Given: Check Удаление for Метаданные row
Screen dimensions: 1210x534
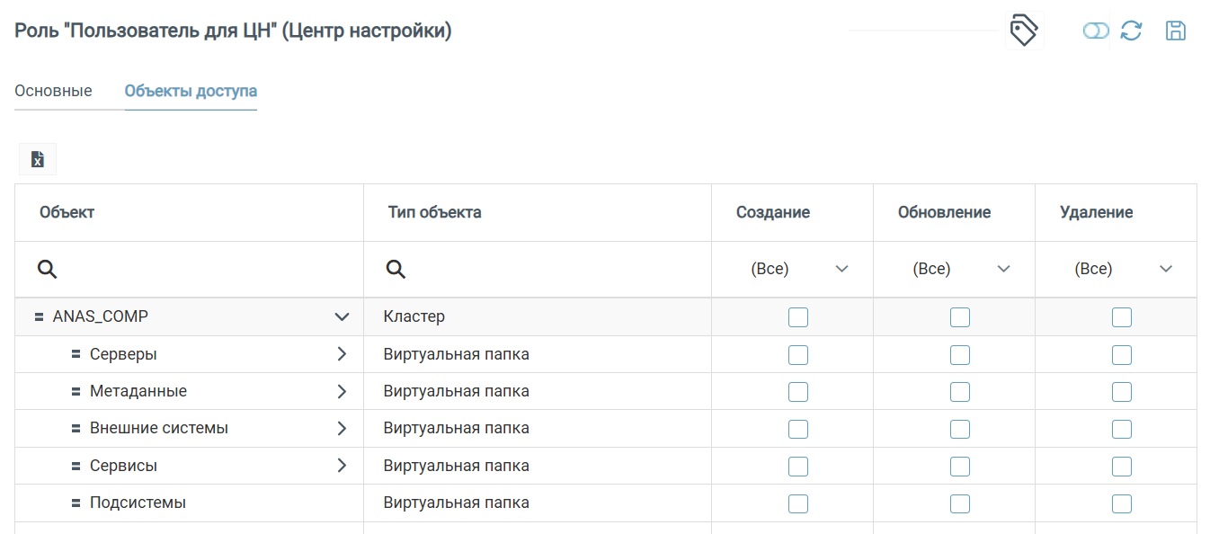Looking at the screenshot, I should [x=1120, y=391].
